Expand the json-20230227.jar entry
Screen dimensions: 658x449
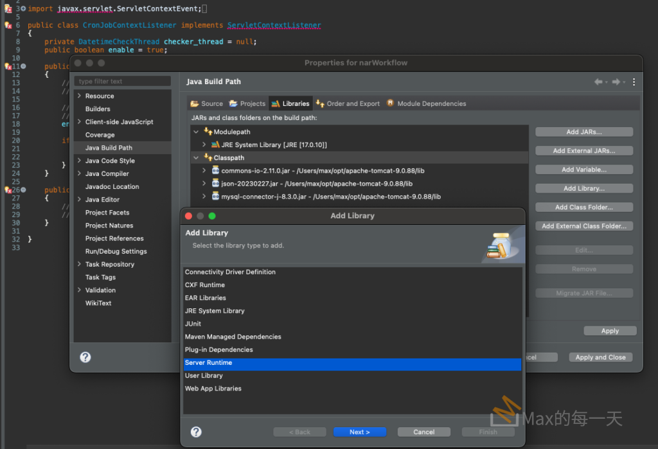(204, 184)
